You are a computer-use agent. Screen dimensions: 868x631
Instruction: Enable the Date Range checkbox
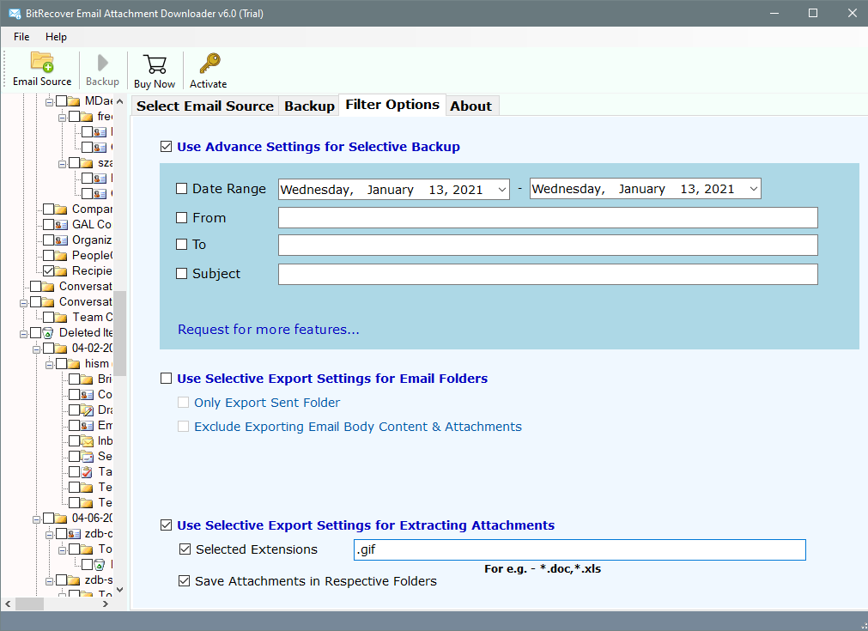[181, 189]
